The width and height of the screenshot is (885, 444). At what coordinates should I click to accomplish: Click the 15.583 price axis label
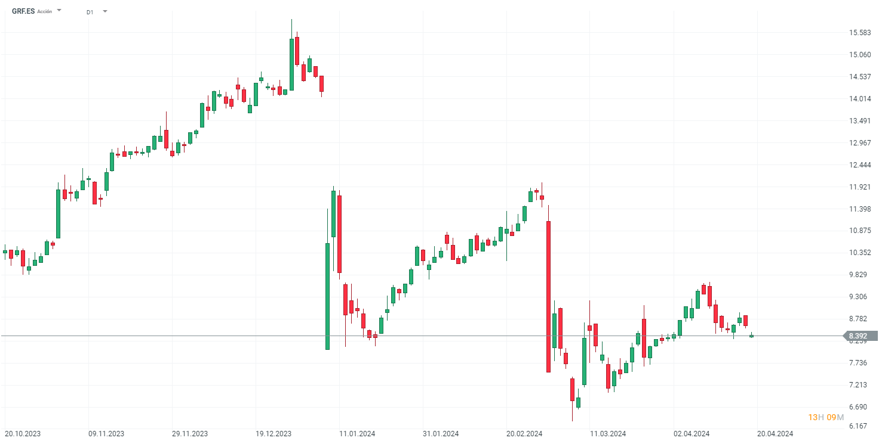coord(859,33)
